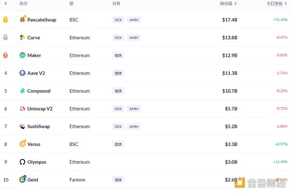
Task: Click the Uniswap V2 pink unicorn icon
Action: coord(22,109)
